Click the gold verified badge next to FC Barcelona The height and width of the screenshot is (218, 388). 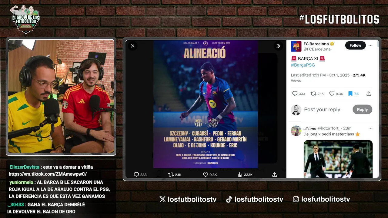coord(332,44)
